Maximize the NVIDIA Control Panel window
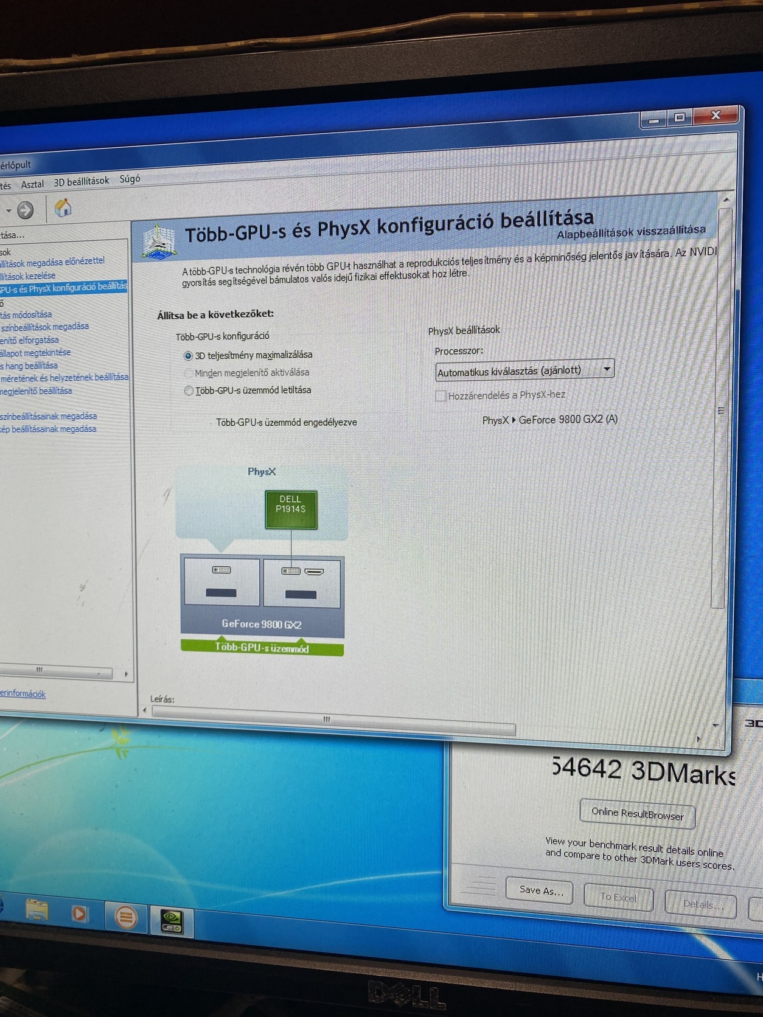763x1017 pixels. click(680, 117)
